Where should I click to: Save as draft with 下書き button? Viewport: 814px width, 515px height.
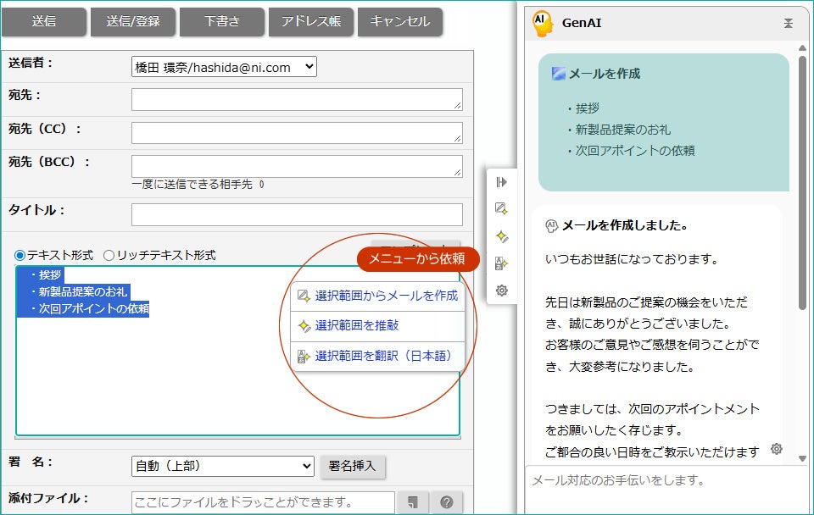coord(222,22)
